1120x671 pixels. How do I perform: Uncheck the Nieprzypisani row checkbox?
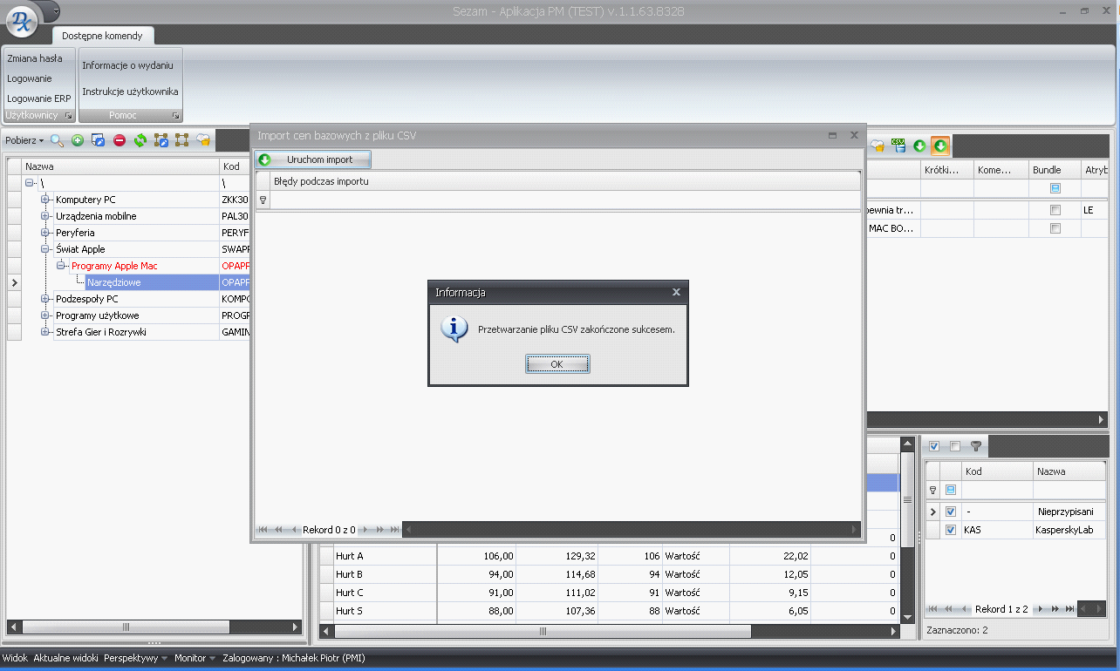(x=951, y=512)
